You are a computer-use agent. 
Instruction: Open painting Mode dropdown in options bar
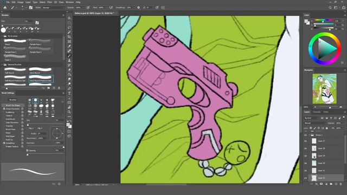pos(53,8)
